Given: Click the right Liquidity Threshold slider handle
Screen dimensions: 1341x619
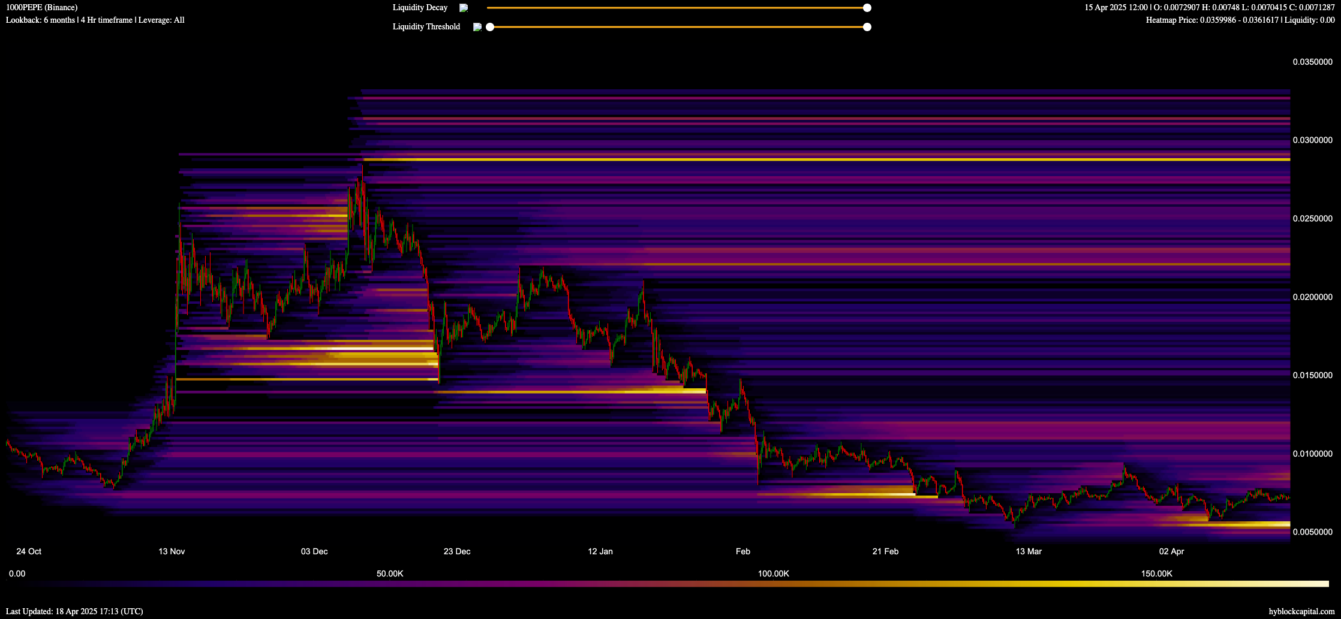Looking at the screenshot, I should (867, 27).
